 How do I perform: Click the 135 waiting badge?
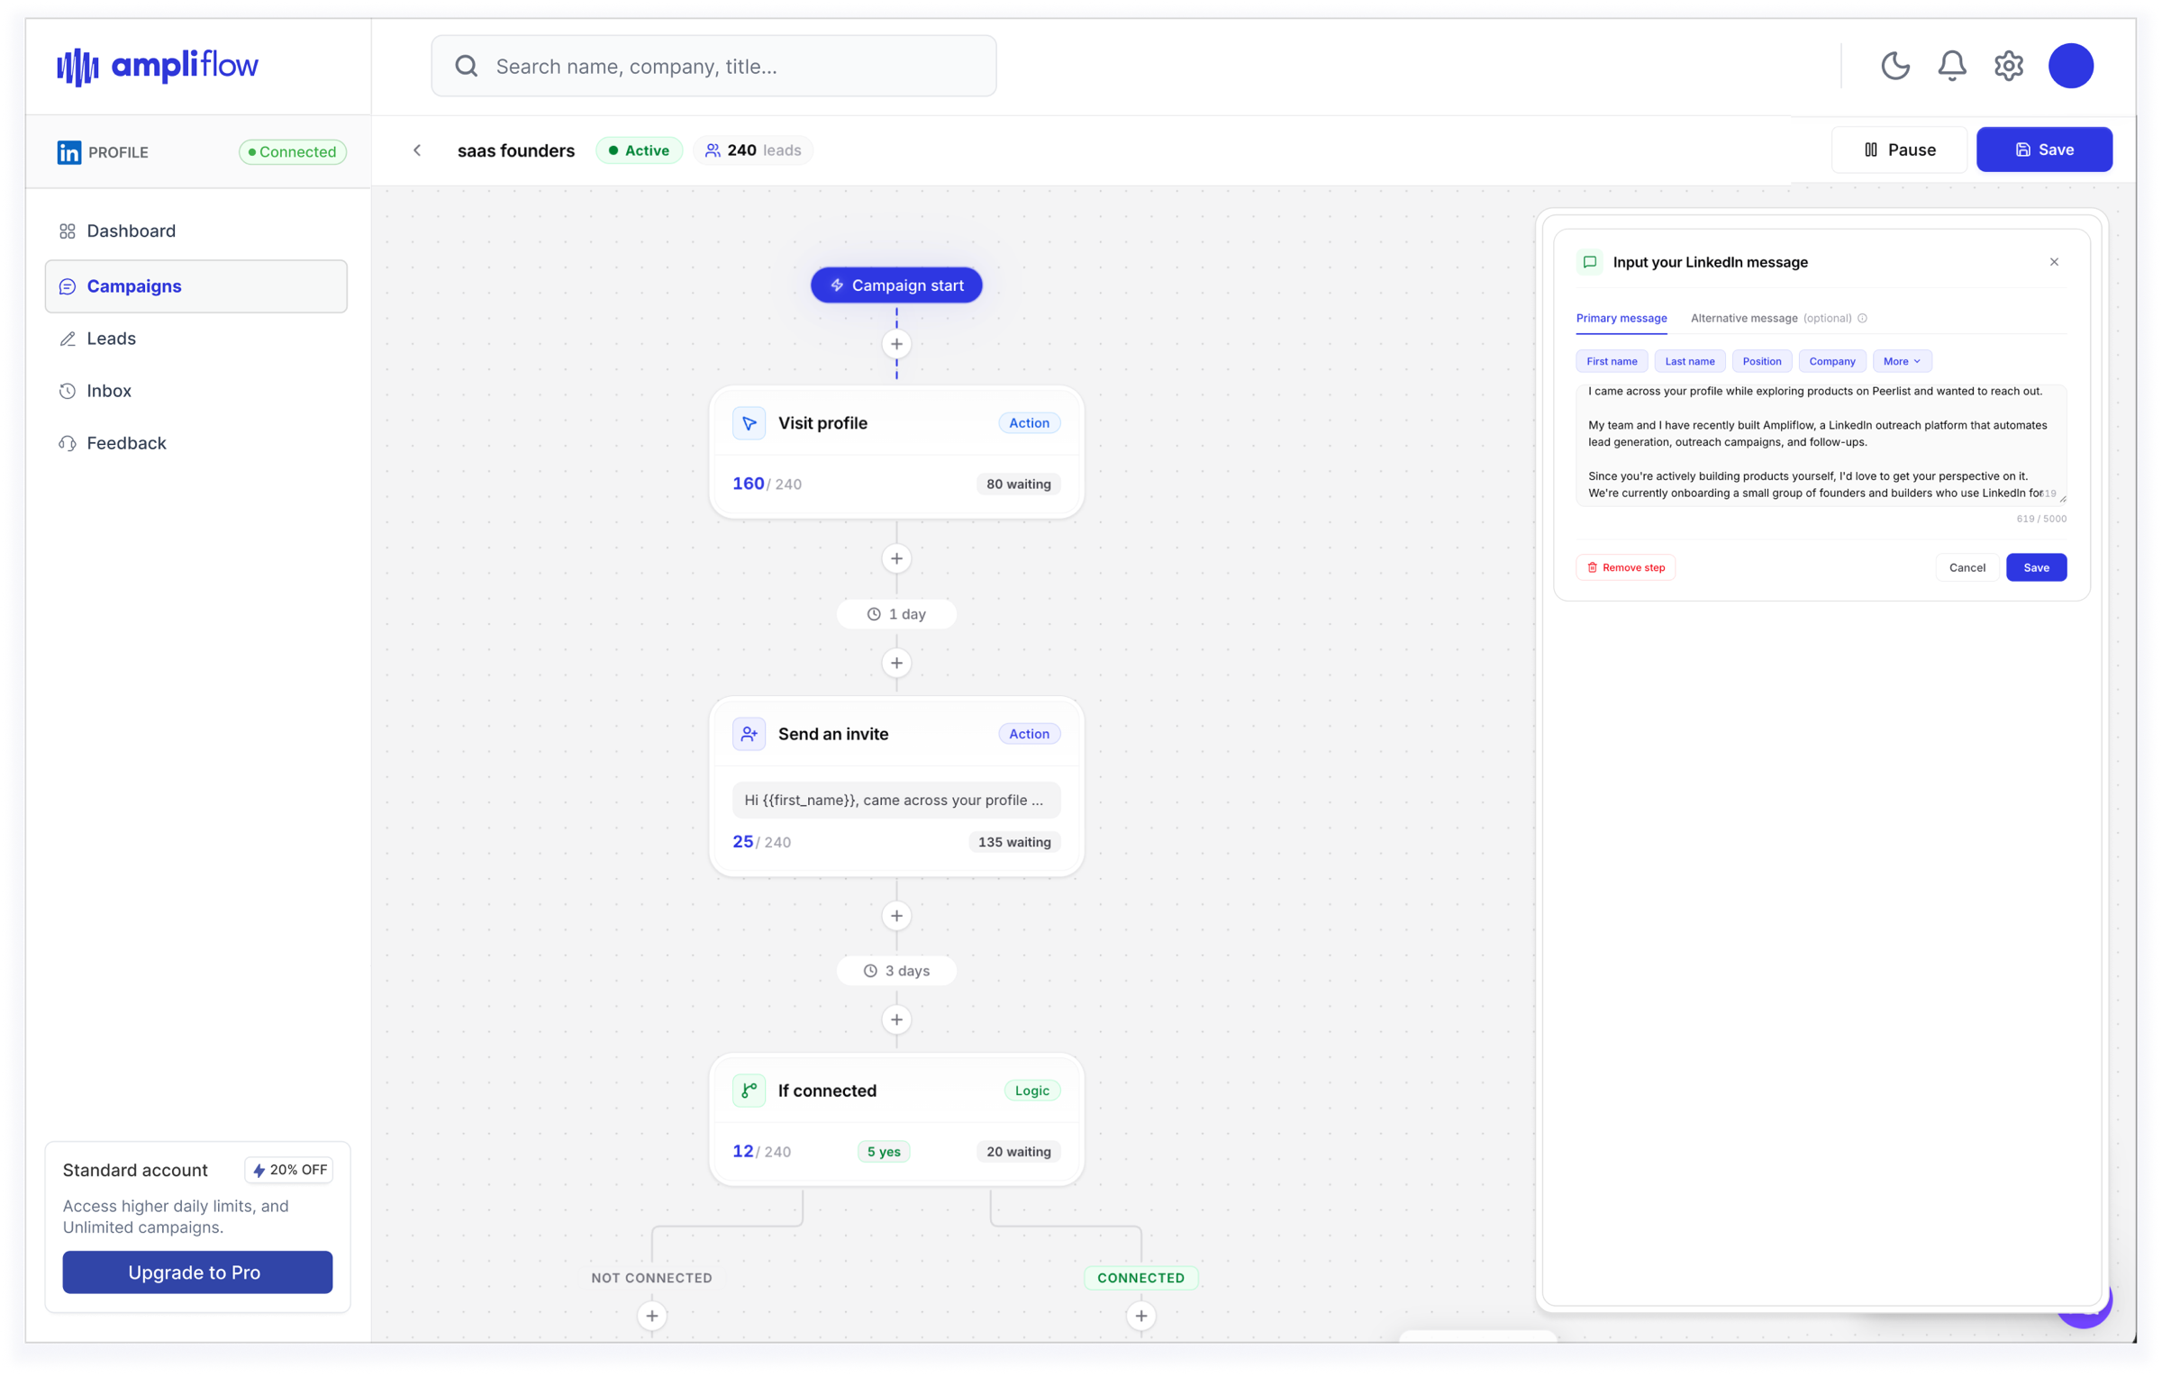coord(1014,842)
